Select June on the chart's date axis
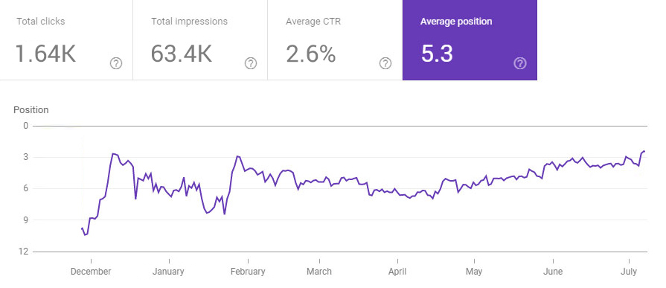 [x=553, y=272]
